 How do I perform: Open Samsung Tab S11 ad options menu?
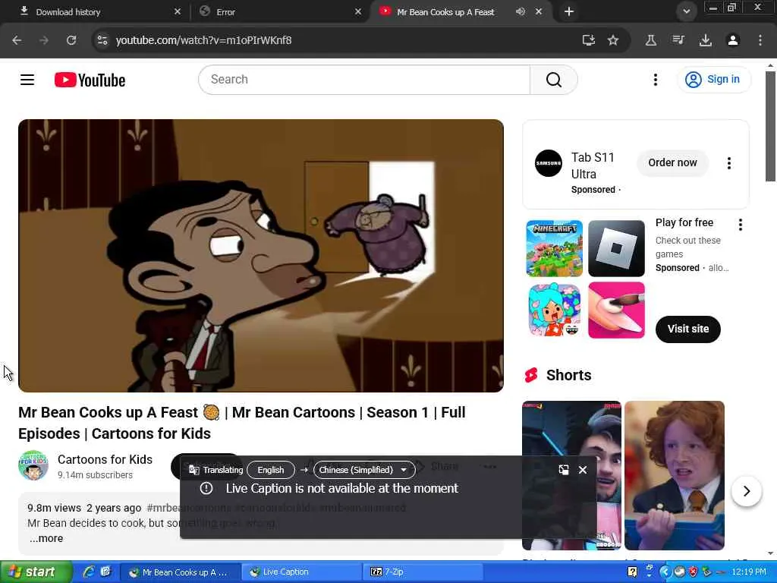click(729, 163)
